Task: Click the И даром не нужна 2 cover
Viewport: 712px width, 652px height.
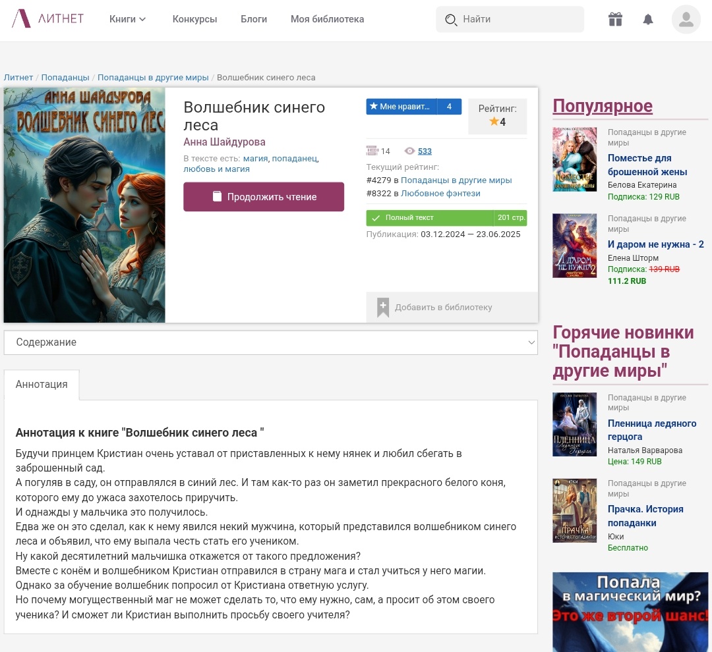Action: 574,246
